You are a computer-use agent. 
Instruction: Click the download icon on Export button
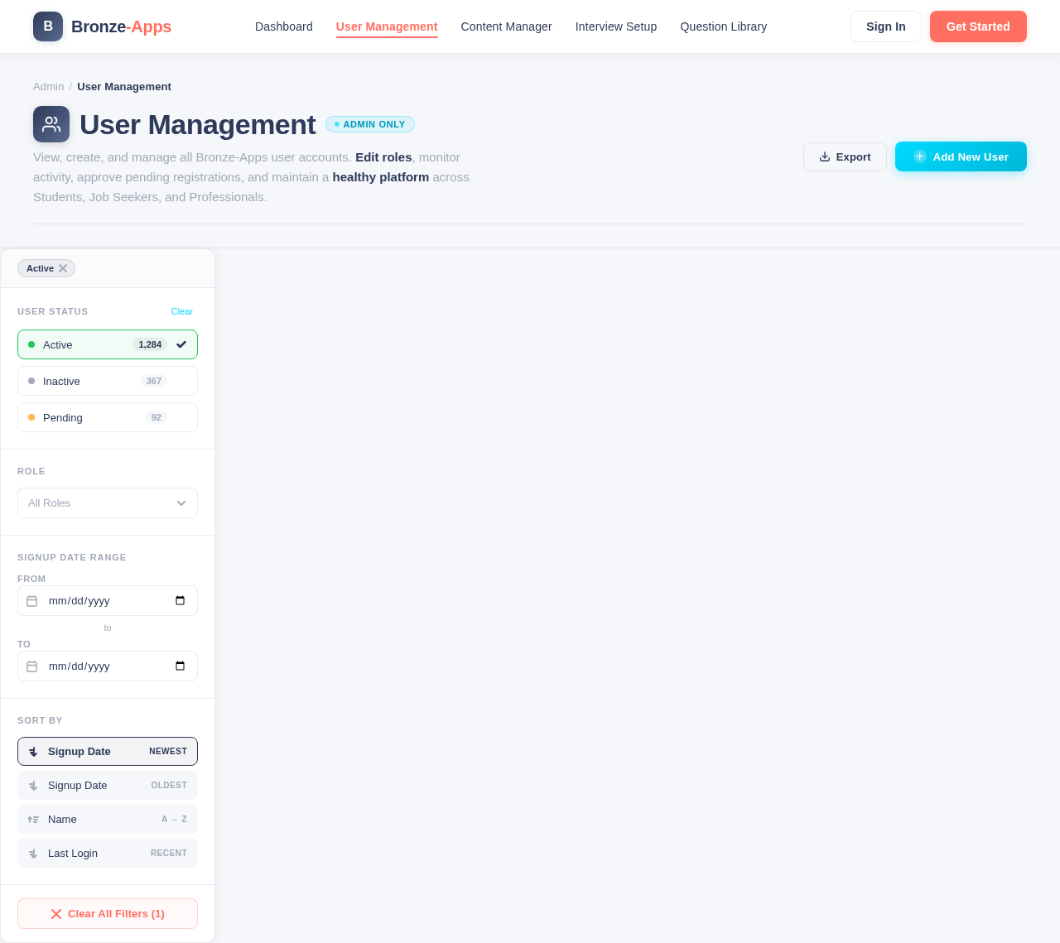tap(825, 156)
